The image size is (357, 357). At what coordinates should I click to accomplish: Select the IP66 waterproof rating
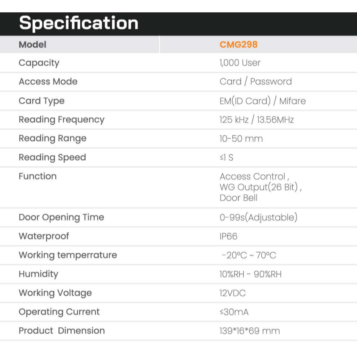pyautogui.click(x=228, y=236)
